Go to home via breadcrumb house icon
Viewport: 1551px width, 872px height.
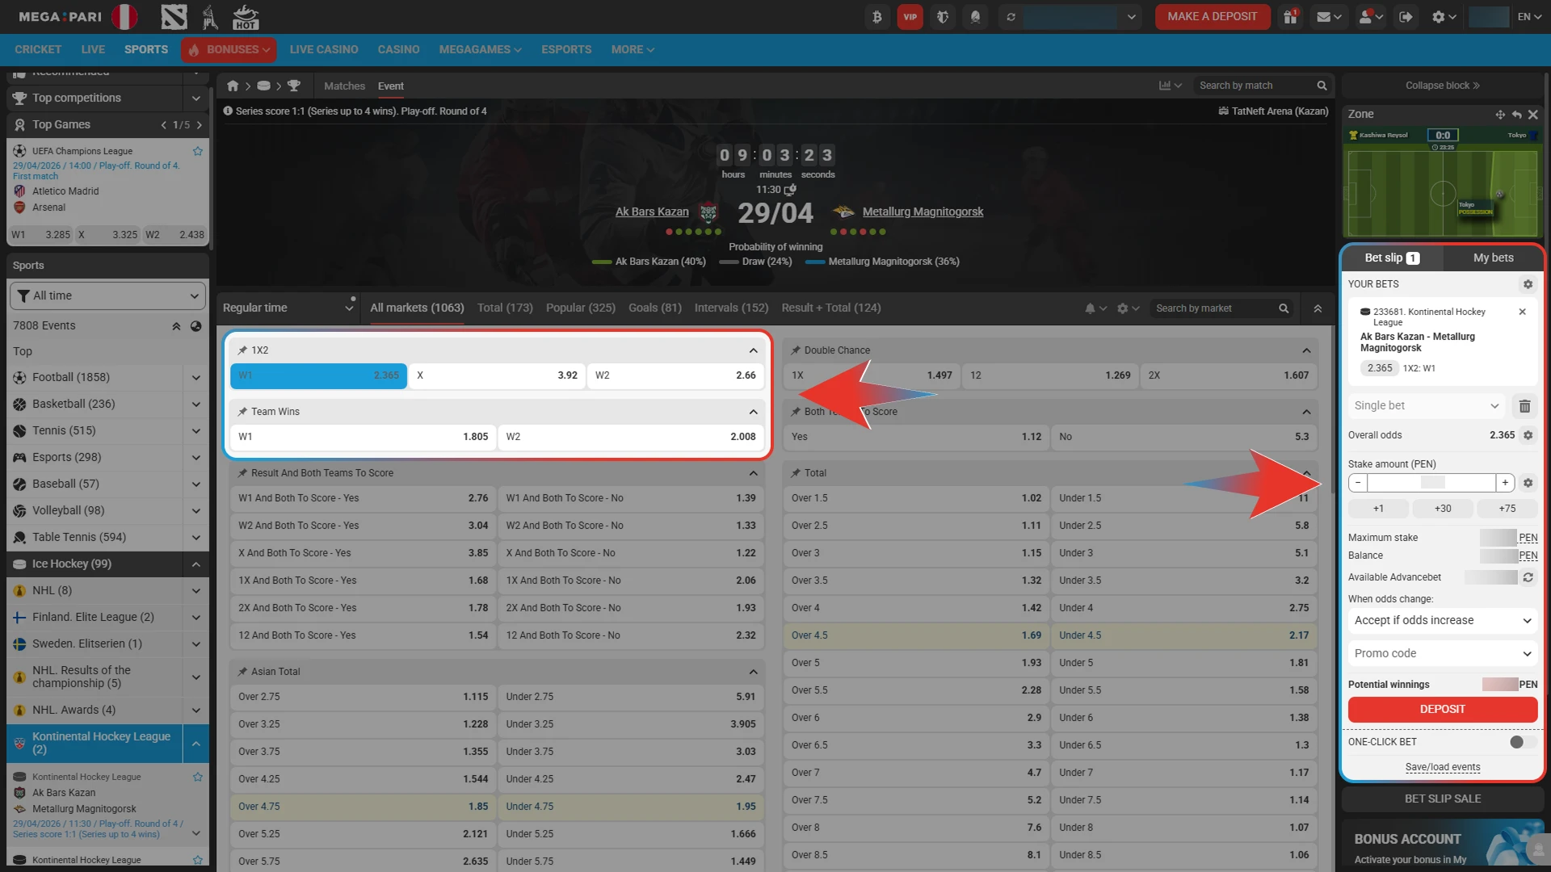pos(233,86)
